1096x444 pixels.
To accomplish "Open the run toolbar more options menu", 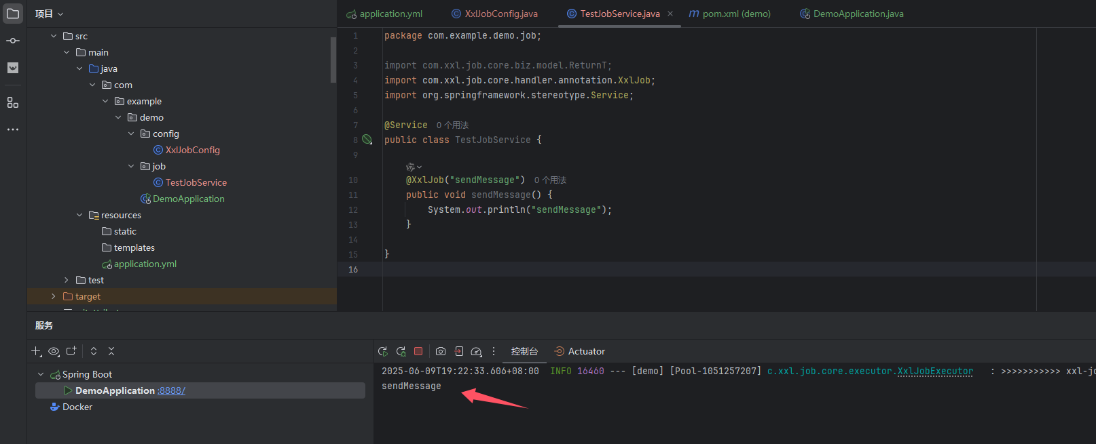I will (494, 351).
